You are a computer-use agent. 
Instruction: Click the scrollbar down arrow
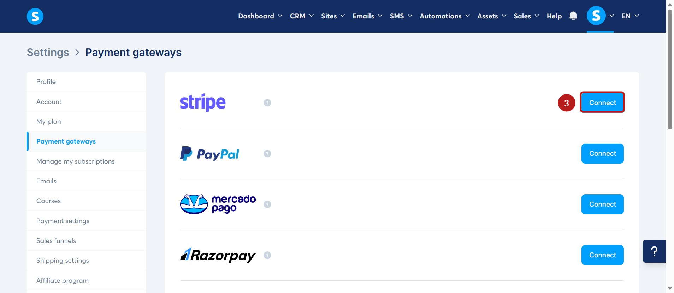(670, 288)
